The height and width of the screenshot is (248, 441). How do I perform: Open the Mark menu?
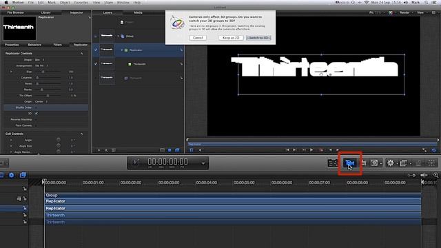click(52, 2)
